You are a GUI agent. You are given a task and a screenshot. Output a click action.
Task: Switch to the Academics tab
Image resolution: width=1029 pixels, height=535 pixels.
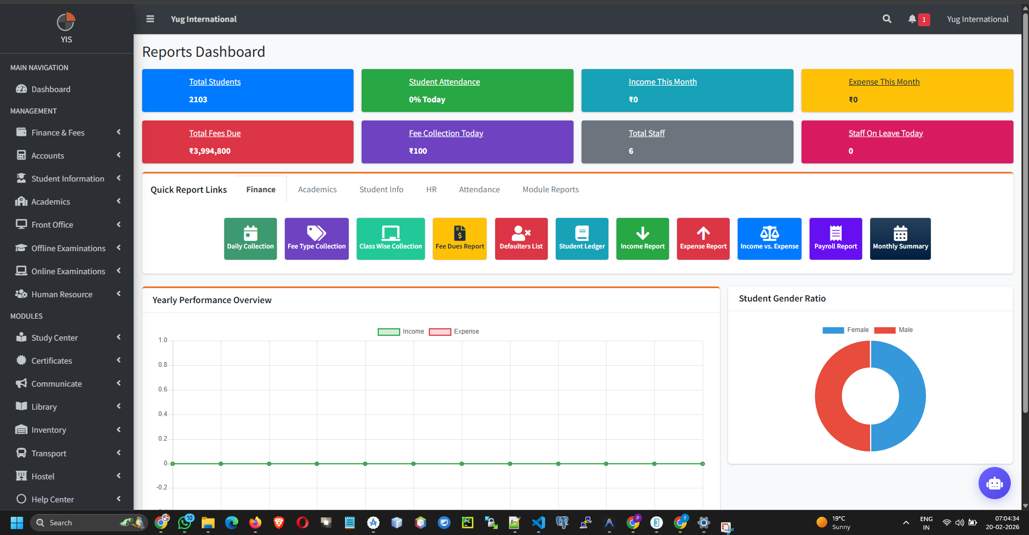coord(317,189)
